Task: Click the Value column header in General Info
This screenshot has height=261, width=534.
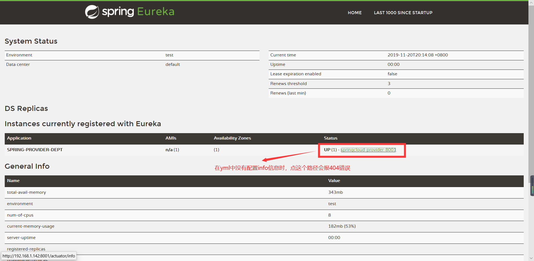Action: [x=334, y=181]
